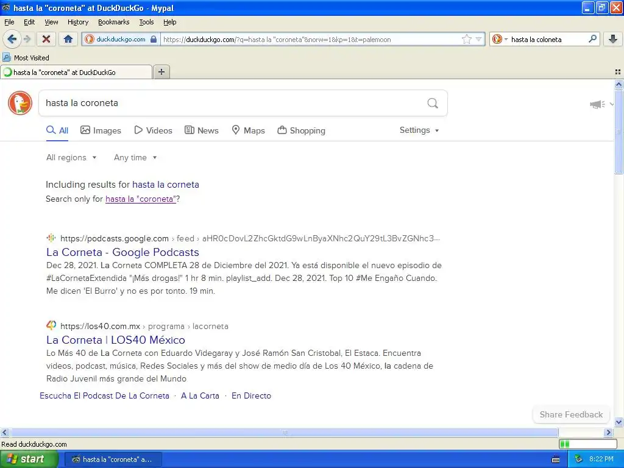This screenshot has height=468, width=624.
Task: Click the horizontal scrollbar left arrow
Action: [x=4, y=432]
